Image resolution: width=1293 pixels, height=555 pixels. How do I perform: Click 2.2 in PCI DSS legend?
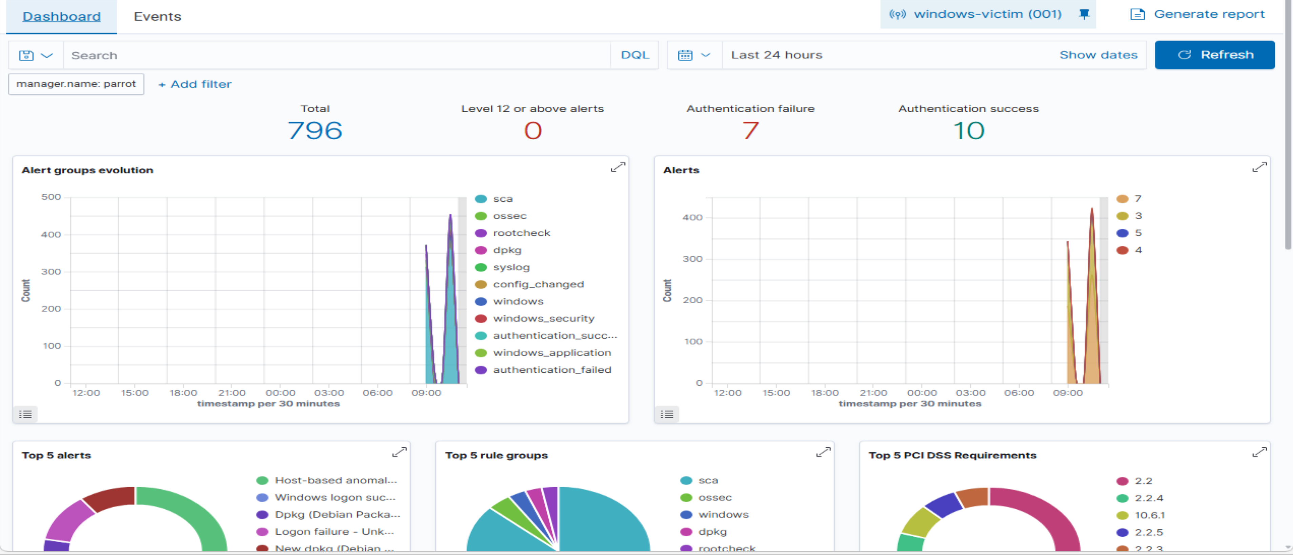(1143, 481)
